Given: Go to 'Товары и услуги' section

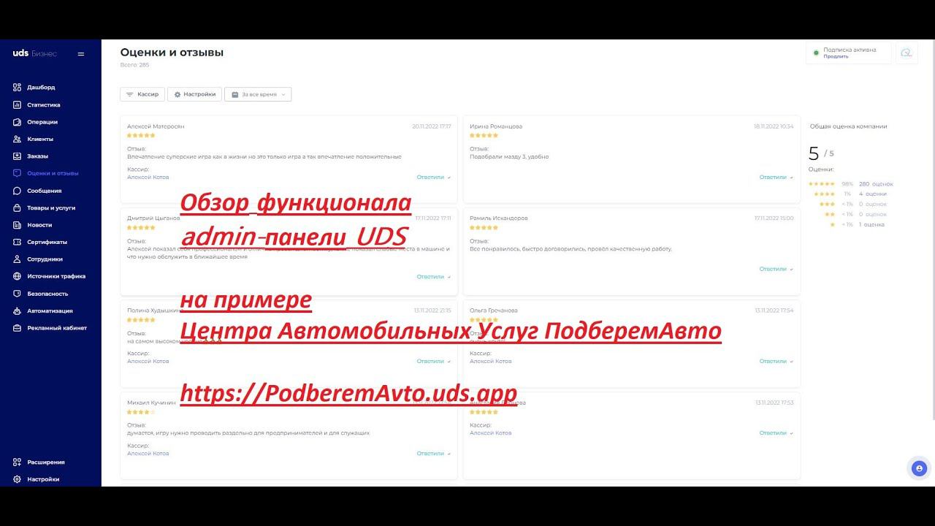Looking at the screenshot, I should click(x=51, y=208).
